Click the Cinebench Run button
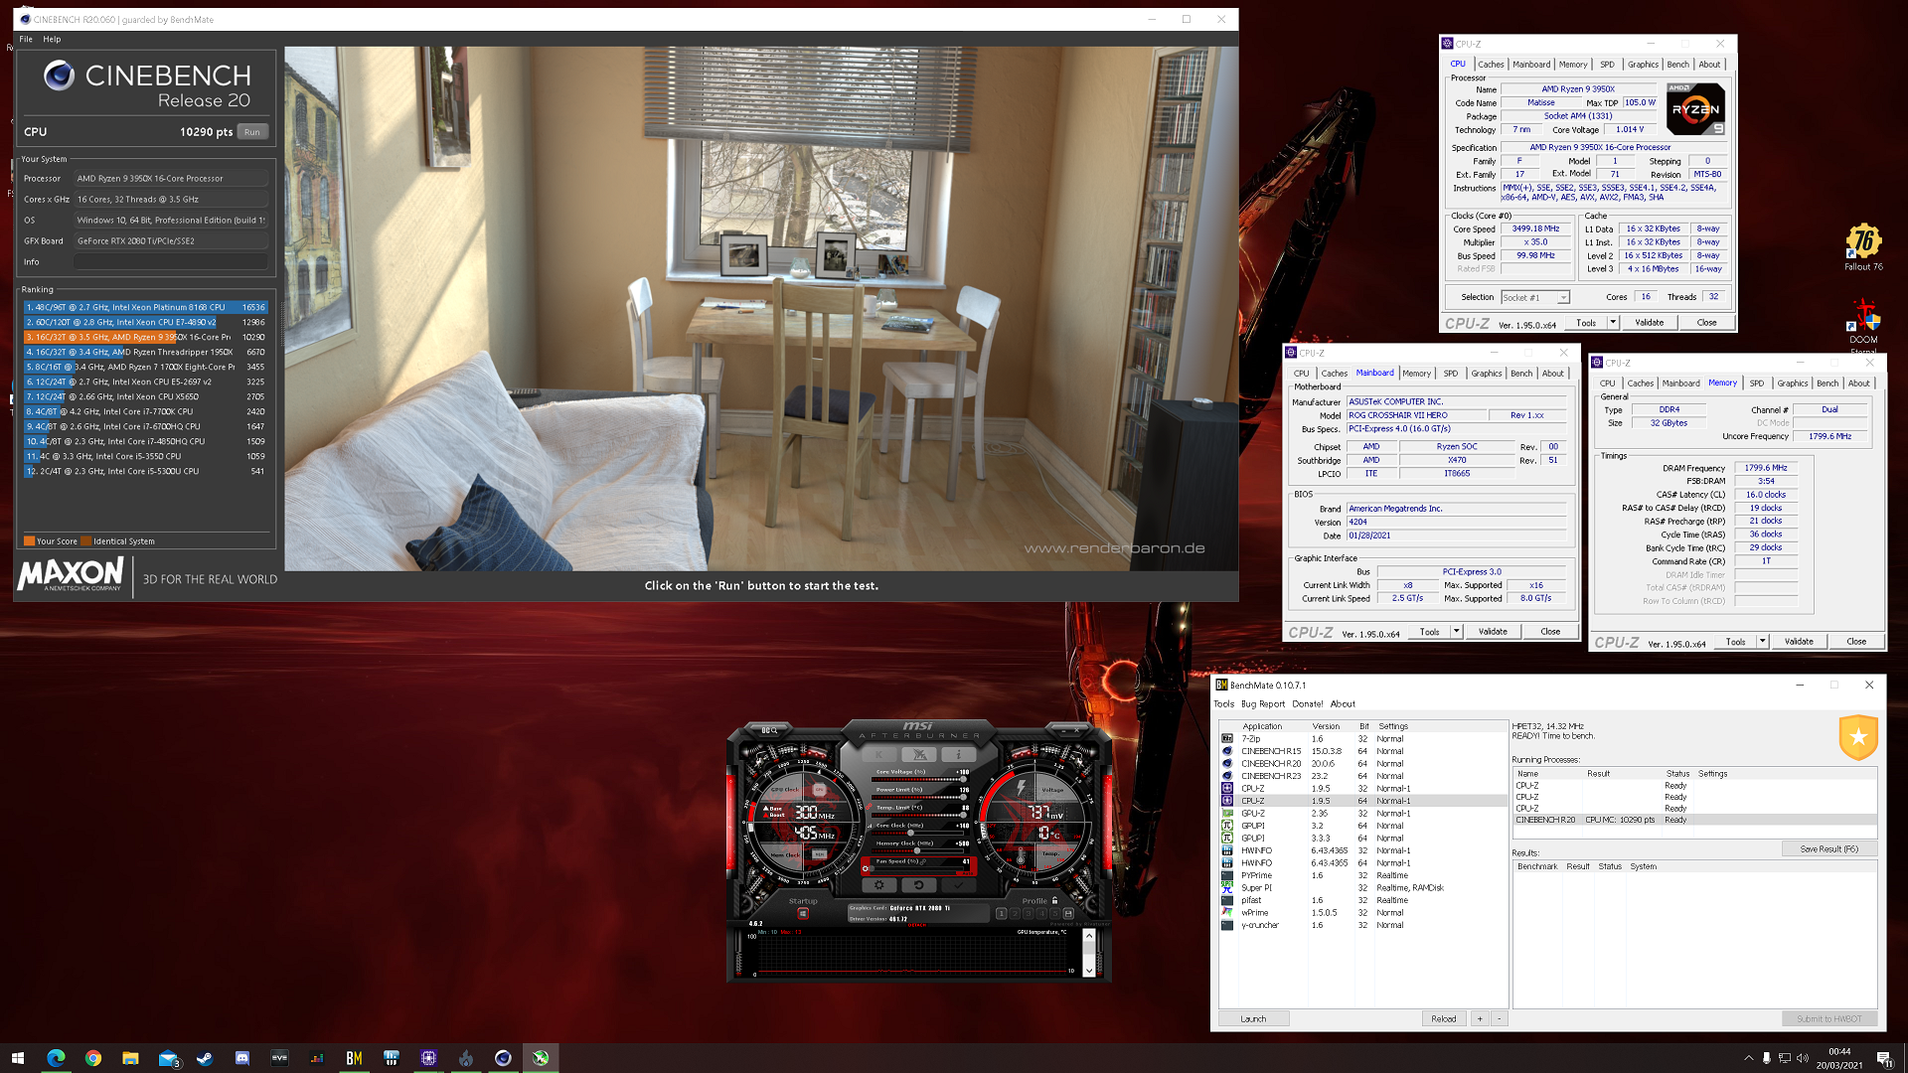 pos(252,132)
